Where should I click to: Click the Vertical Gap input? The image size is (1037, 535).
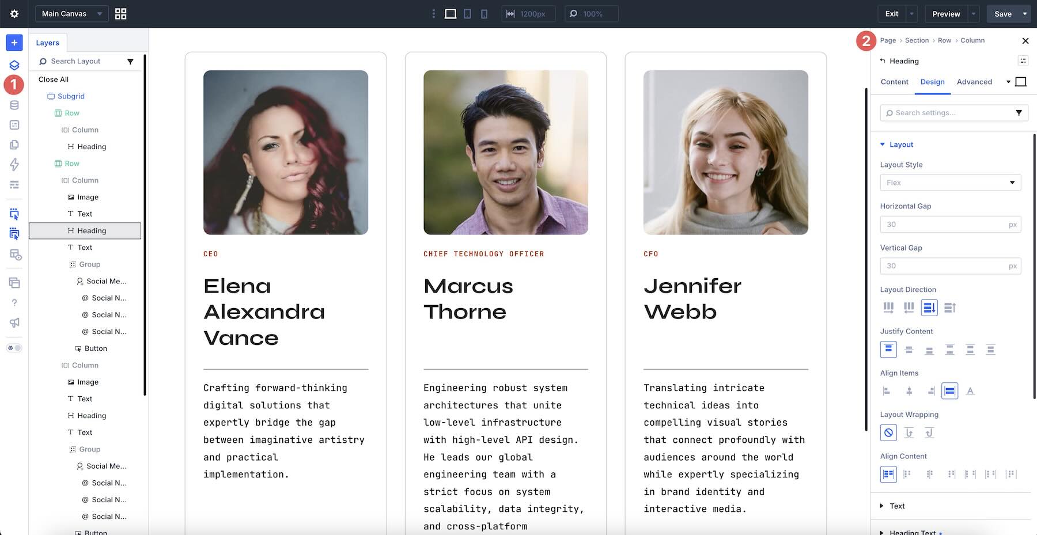[x=950, y=266]
